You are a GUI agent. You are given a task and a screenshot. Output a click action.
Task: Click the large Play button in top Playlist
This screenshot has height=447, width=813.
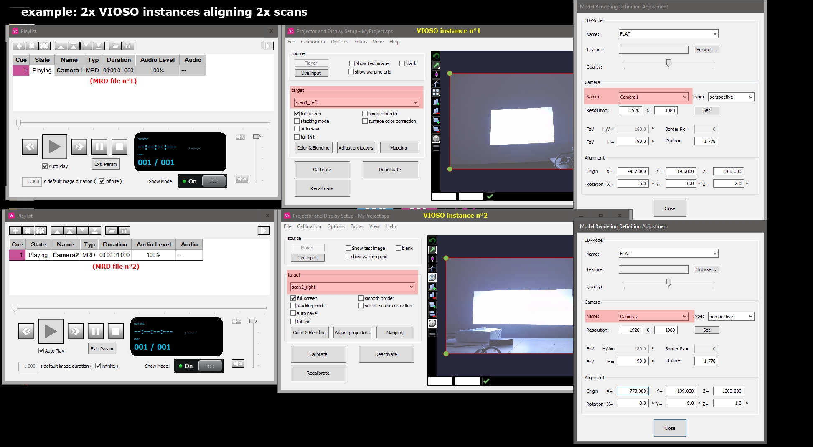click(55, 147)
